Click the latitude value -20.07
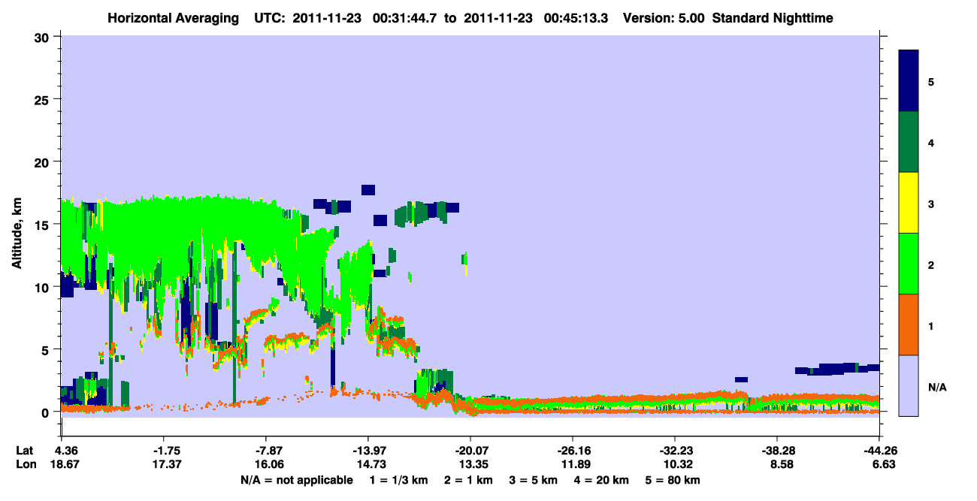 coord(470,451)
